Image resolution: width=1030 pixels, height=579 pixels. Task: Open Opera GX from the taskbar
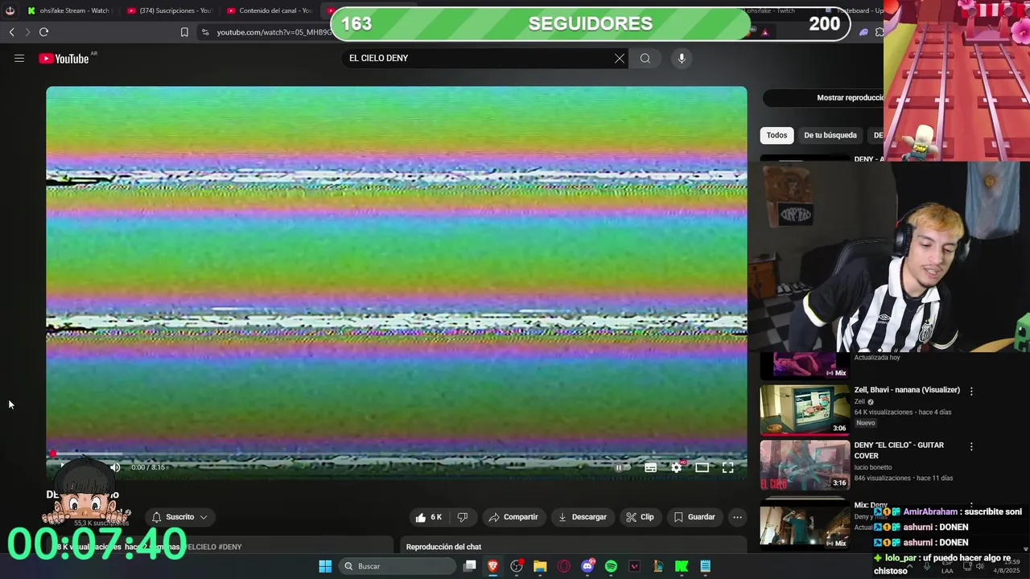(563, 566)
